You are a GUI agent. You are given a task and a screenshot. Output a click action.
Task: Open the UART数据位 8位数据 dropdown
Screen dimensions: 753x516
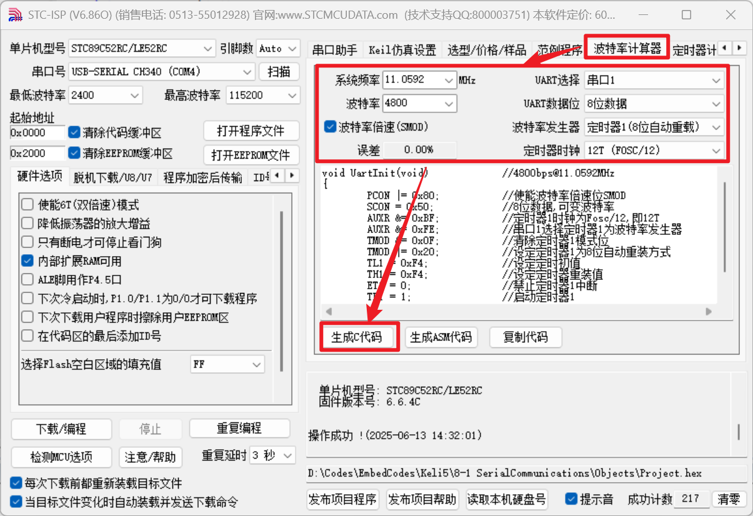[654, 104]
